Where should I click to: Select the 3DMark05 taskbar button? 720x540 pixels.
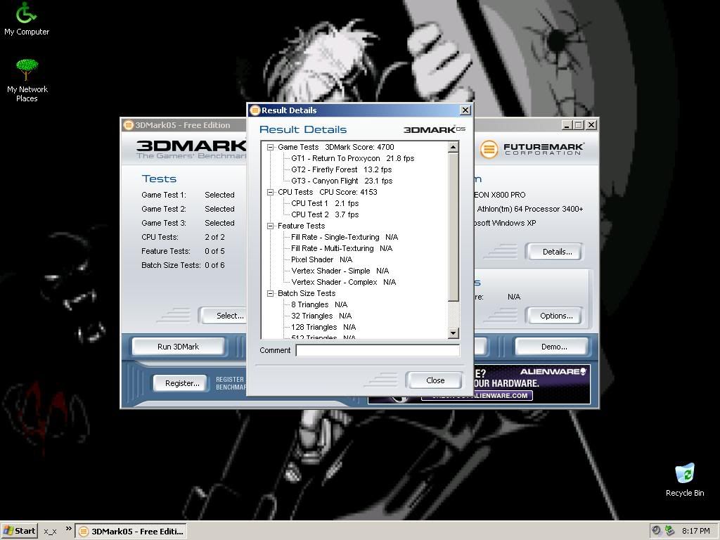(x=131, y=532)
